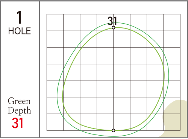188x139 pixels.
Task: Click the beige bunker shape
Action: tap(176, 119)
